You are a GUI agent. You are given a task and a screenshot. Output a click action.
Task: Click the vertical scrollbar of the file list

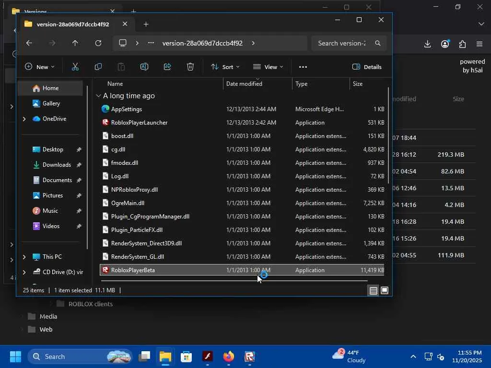[x=388, y=135]
